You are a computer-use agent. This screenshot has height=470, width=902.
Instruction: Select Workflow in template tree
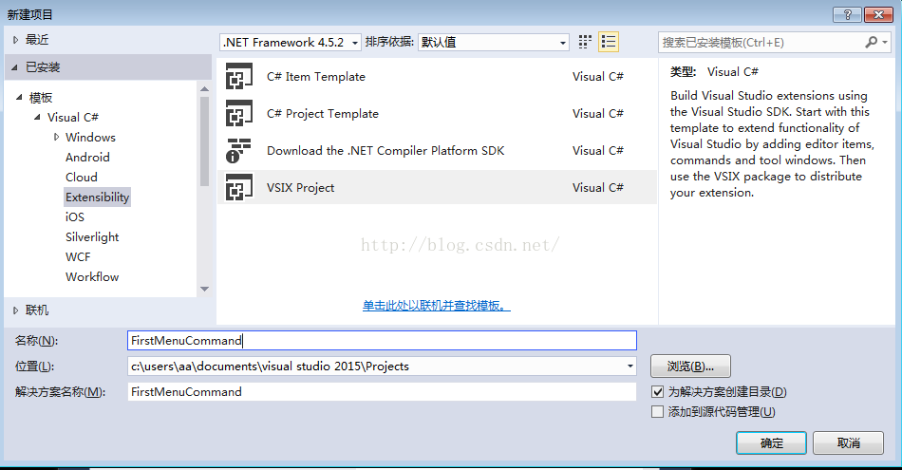click(x=92, y=276)
